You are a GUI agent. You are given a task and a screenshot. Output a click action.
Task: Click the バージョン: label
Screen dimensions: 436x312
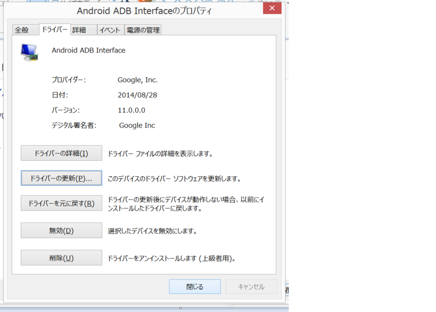tap(65, 110)
